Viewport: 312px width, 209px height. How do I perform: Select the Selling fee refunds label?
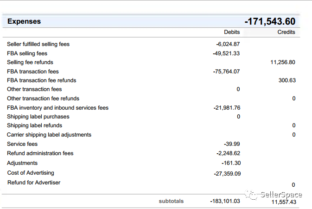coord(30,62)
